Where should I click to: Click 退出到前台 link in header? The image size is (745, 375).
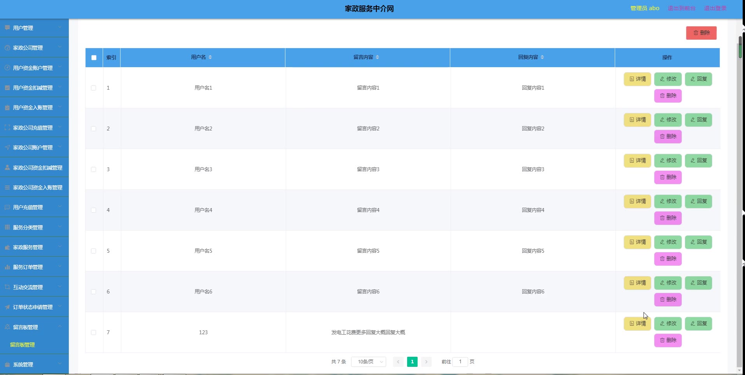click(x=682, y=8)
